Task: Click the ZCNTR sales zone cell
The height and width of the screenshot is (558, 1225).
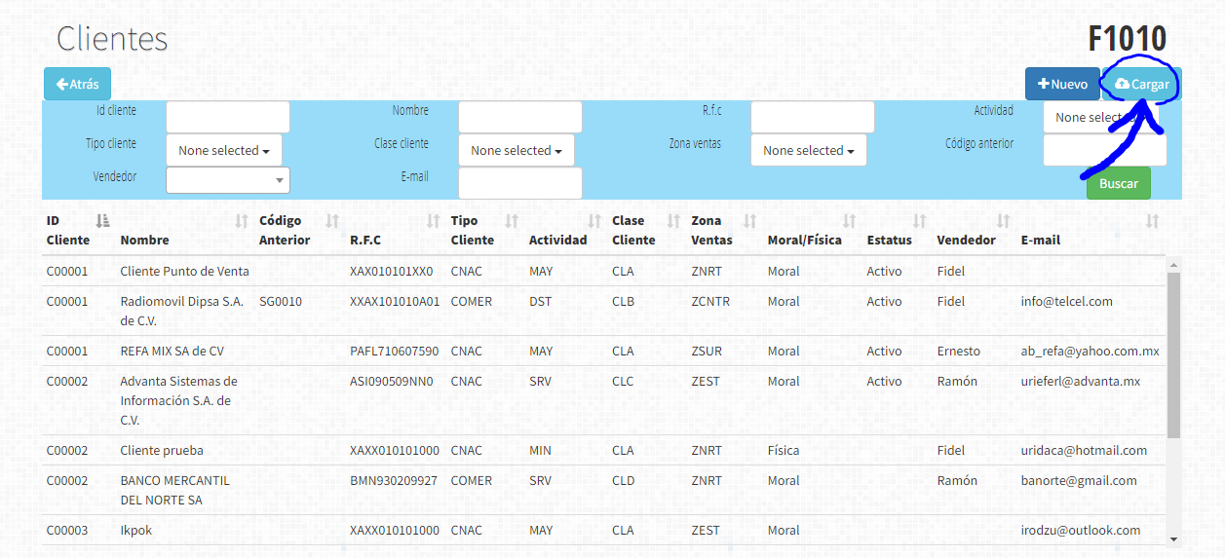Action: pos(711,301)
